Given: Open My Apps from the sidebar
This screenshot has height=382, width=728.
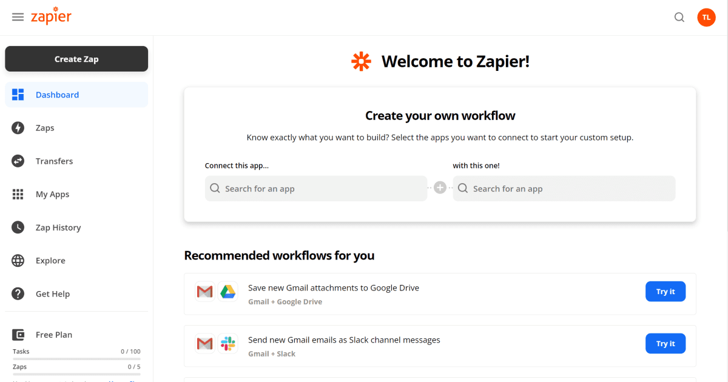Looking at the screenshot, I should click(18, 194).
